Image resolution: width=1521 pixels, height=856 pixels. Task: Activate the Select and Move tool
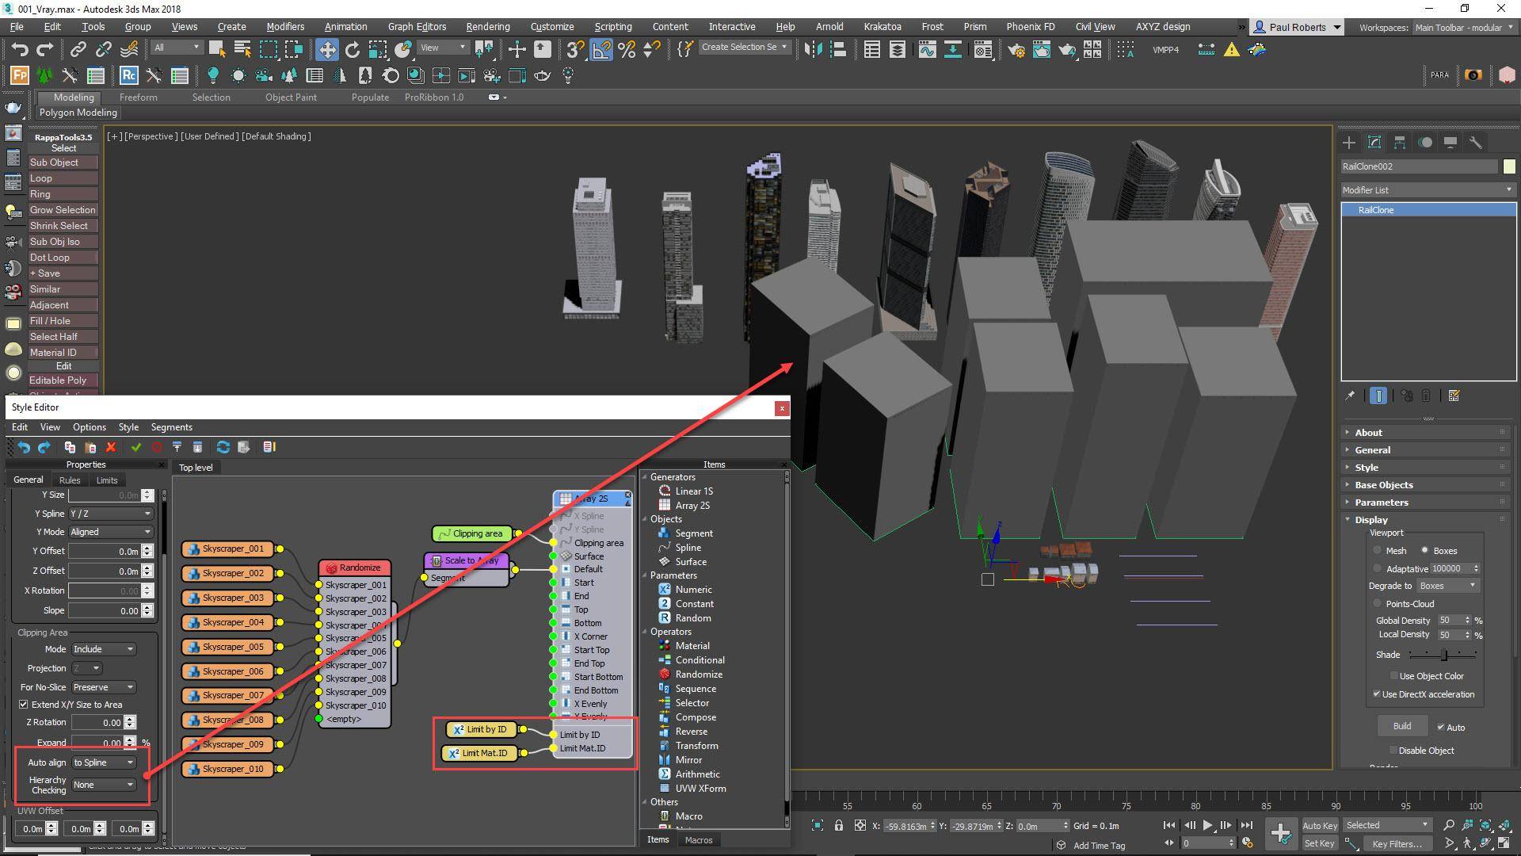point(327,50)
